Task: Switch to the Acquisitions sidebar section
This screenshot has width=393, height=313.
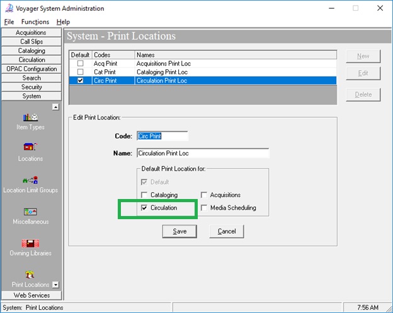Action: [x=31, y=33]
